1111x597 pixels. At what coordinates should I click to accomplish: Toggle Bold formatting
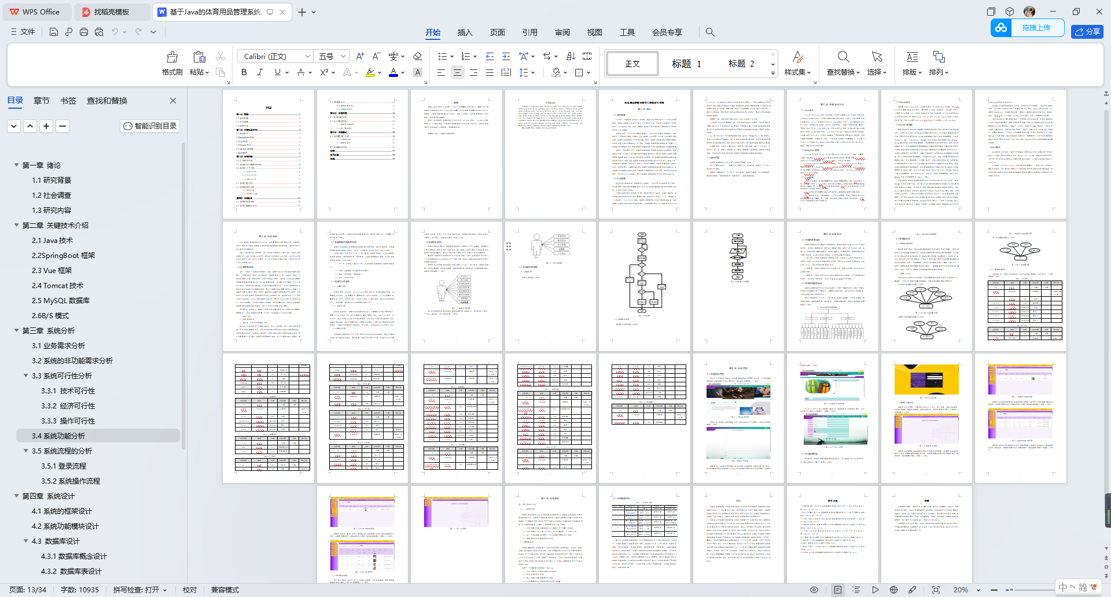click(244, 72)
